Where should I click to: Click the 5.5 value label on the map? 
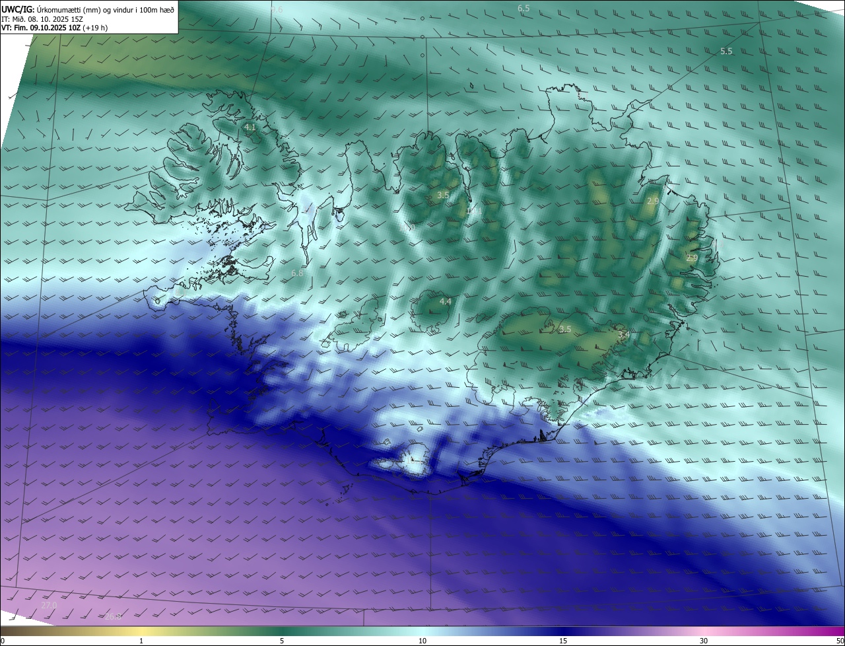coord(726,51)
